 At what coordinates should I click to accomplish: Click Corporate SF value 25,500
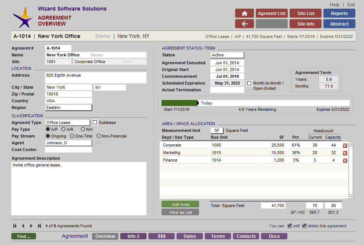tap(273, 145)
